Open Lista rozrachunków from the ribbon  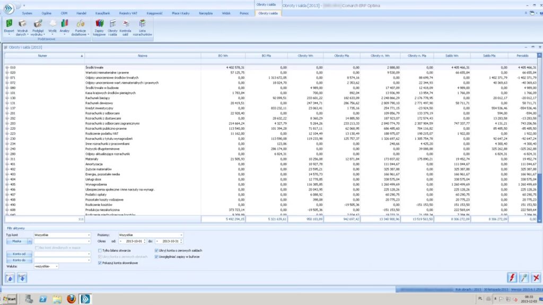[142, 24]
